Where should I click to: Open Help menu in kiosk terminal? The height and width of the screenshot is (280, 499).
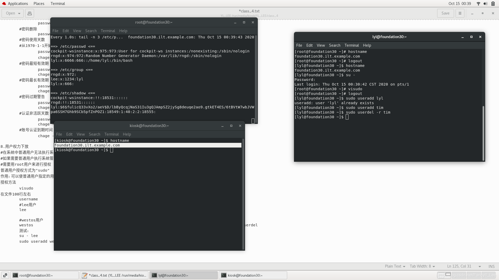(127, 134)
